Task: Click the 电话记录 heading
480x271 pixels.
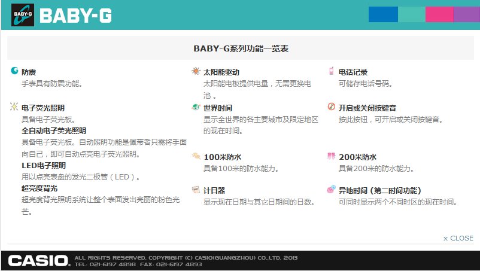Action: pyautogui.click(x=353, y=72)
